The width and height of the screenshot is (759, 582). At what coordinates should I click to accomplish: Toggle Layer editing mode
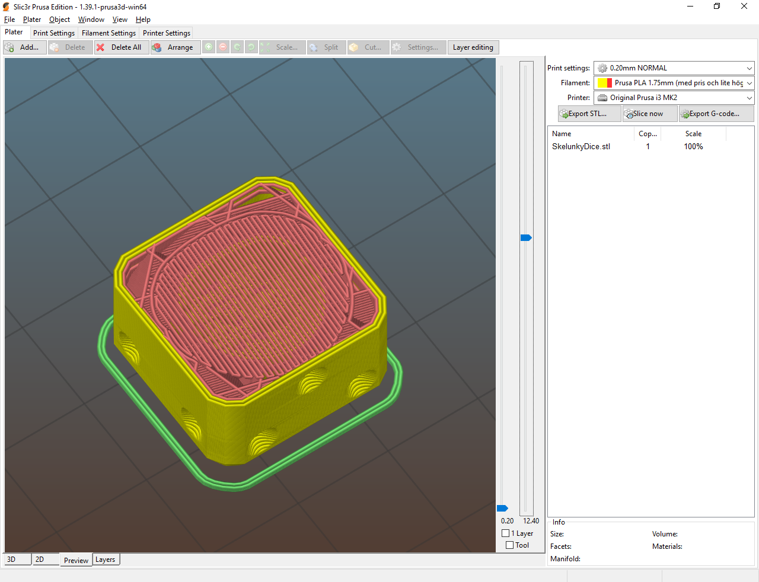coord(473,47)
